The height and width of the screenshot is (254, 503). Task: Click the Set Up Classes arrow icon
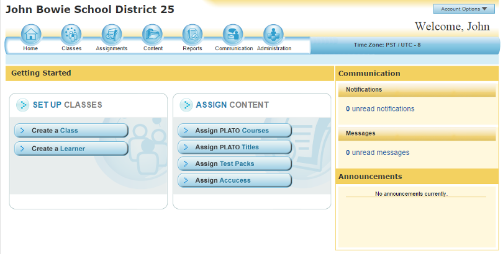(23, 105)
